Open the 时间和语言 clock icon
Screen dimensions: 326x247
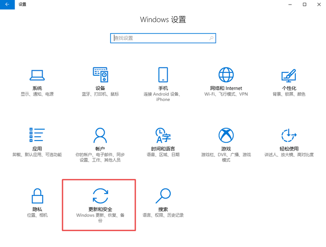(163, 135)
